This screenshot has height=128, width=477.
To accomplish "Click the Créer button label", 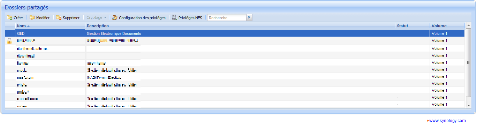I will (x=18, y=18).
